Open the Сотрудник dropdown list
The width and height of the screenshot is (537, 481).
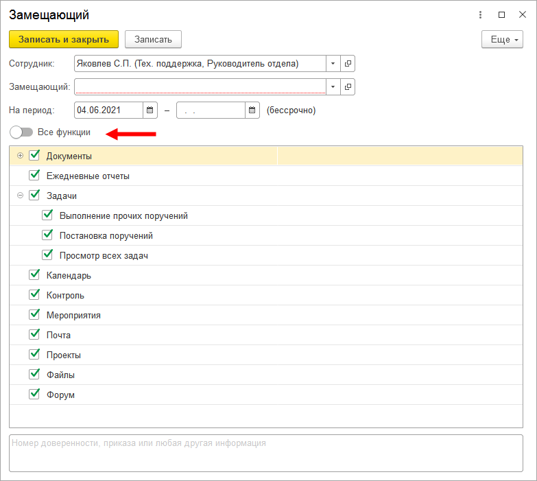coord(333,64)
